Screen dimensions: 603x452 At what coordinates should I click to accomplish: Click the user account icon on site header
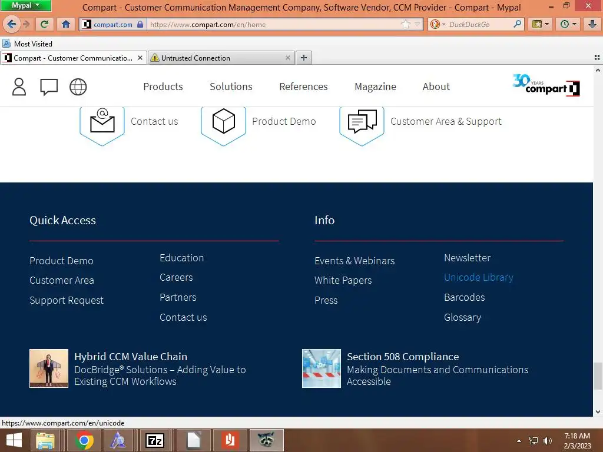click(x=19, y=87)
